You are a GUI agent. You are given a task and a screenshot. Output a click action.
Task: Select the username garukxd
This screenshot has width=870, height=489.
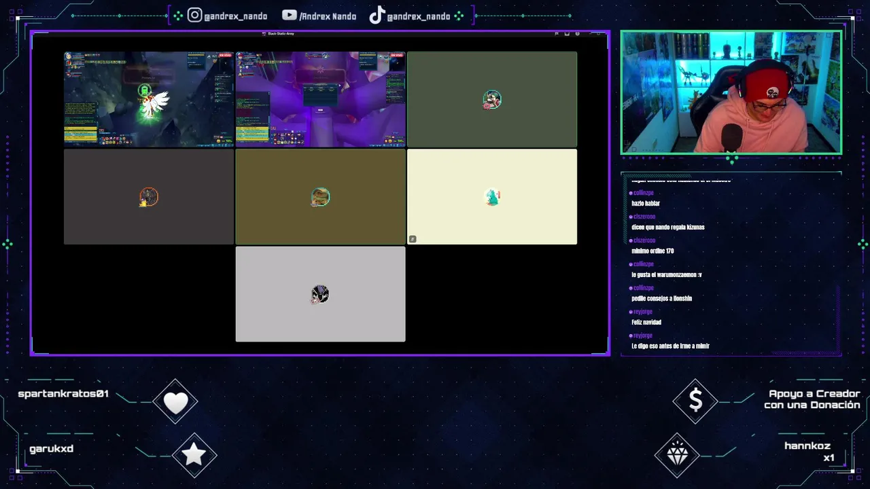(x=51, y=449)
